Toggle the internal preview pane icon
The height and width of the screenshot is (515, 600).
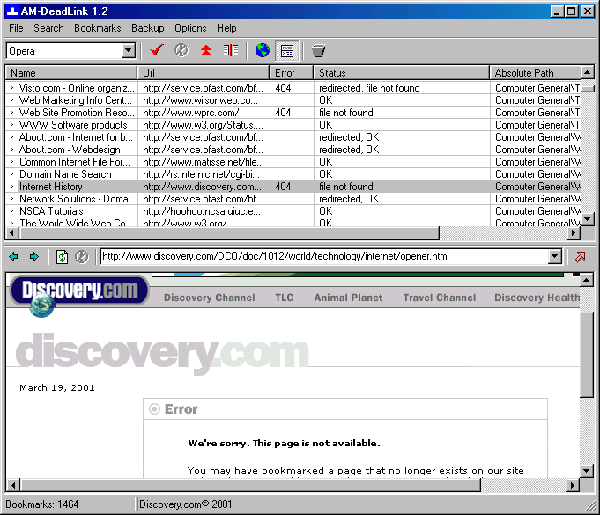point(287,50)
